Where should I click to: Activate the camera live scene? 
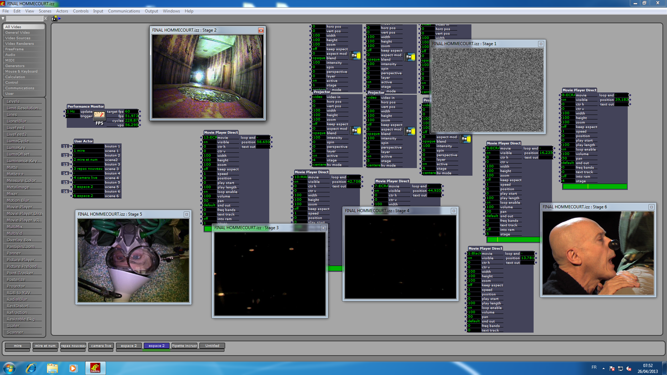coord(101,346)
